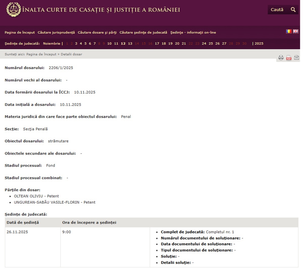Select hearing day 20 in calendar
This screenshot has height=271, width=303.
(177, 43)
